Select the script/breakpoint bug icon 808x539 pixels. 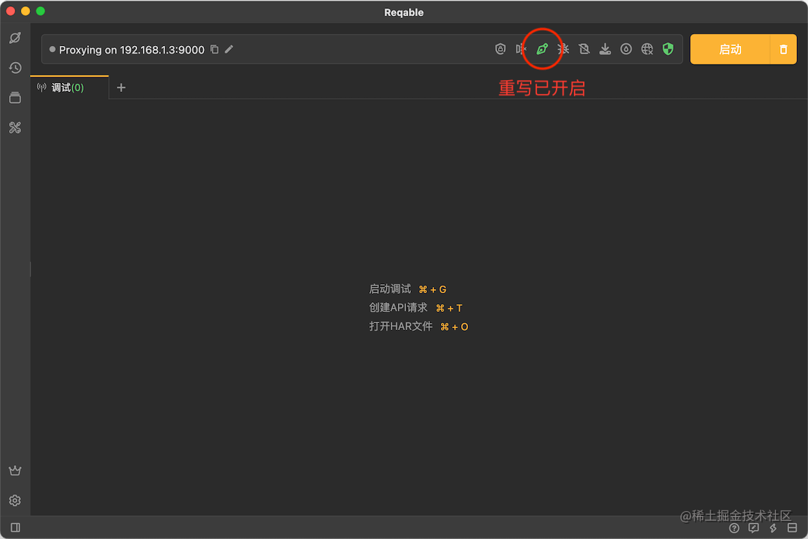coord(563,49)
